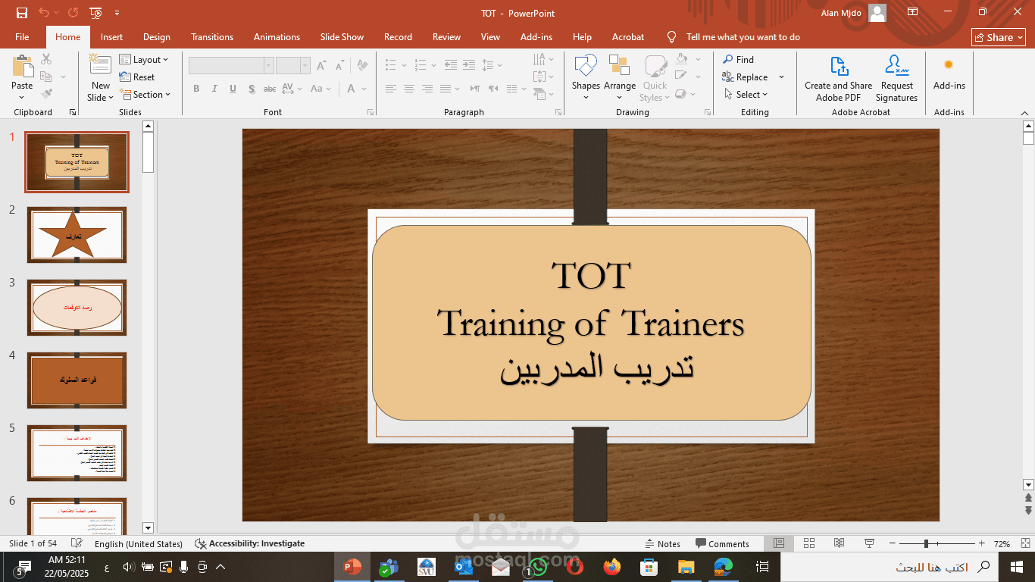1035x582 pixels.
Task: Click Request Signatures icon
Action: pos(896,66)
